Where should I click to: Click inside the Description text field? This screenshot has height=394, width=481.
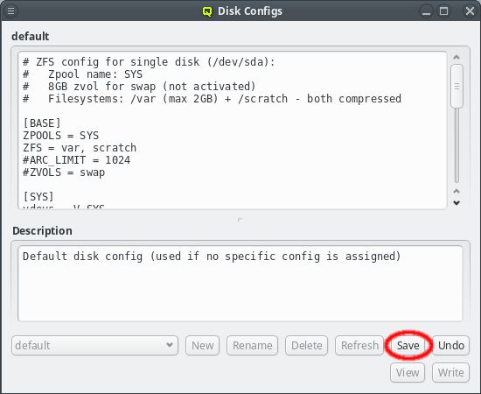[x=240, y=284]
